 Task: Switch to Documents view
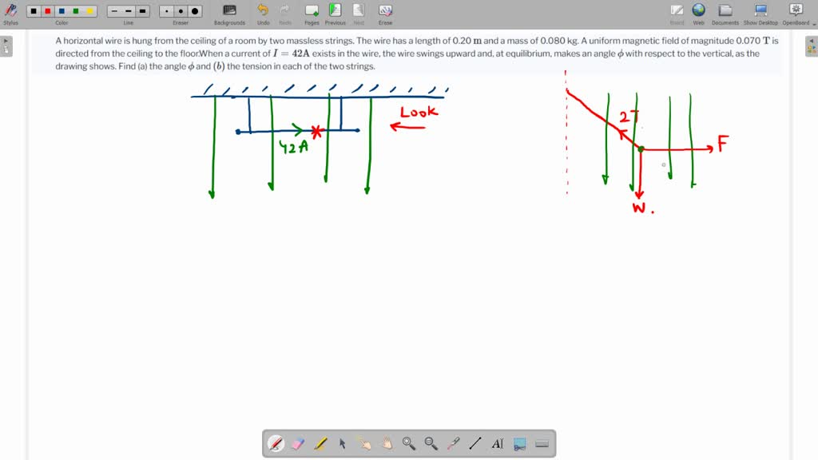point(725,11)
